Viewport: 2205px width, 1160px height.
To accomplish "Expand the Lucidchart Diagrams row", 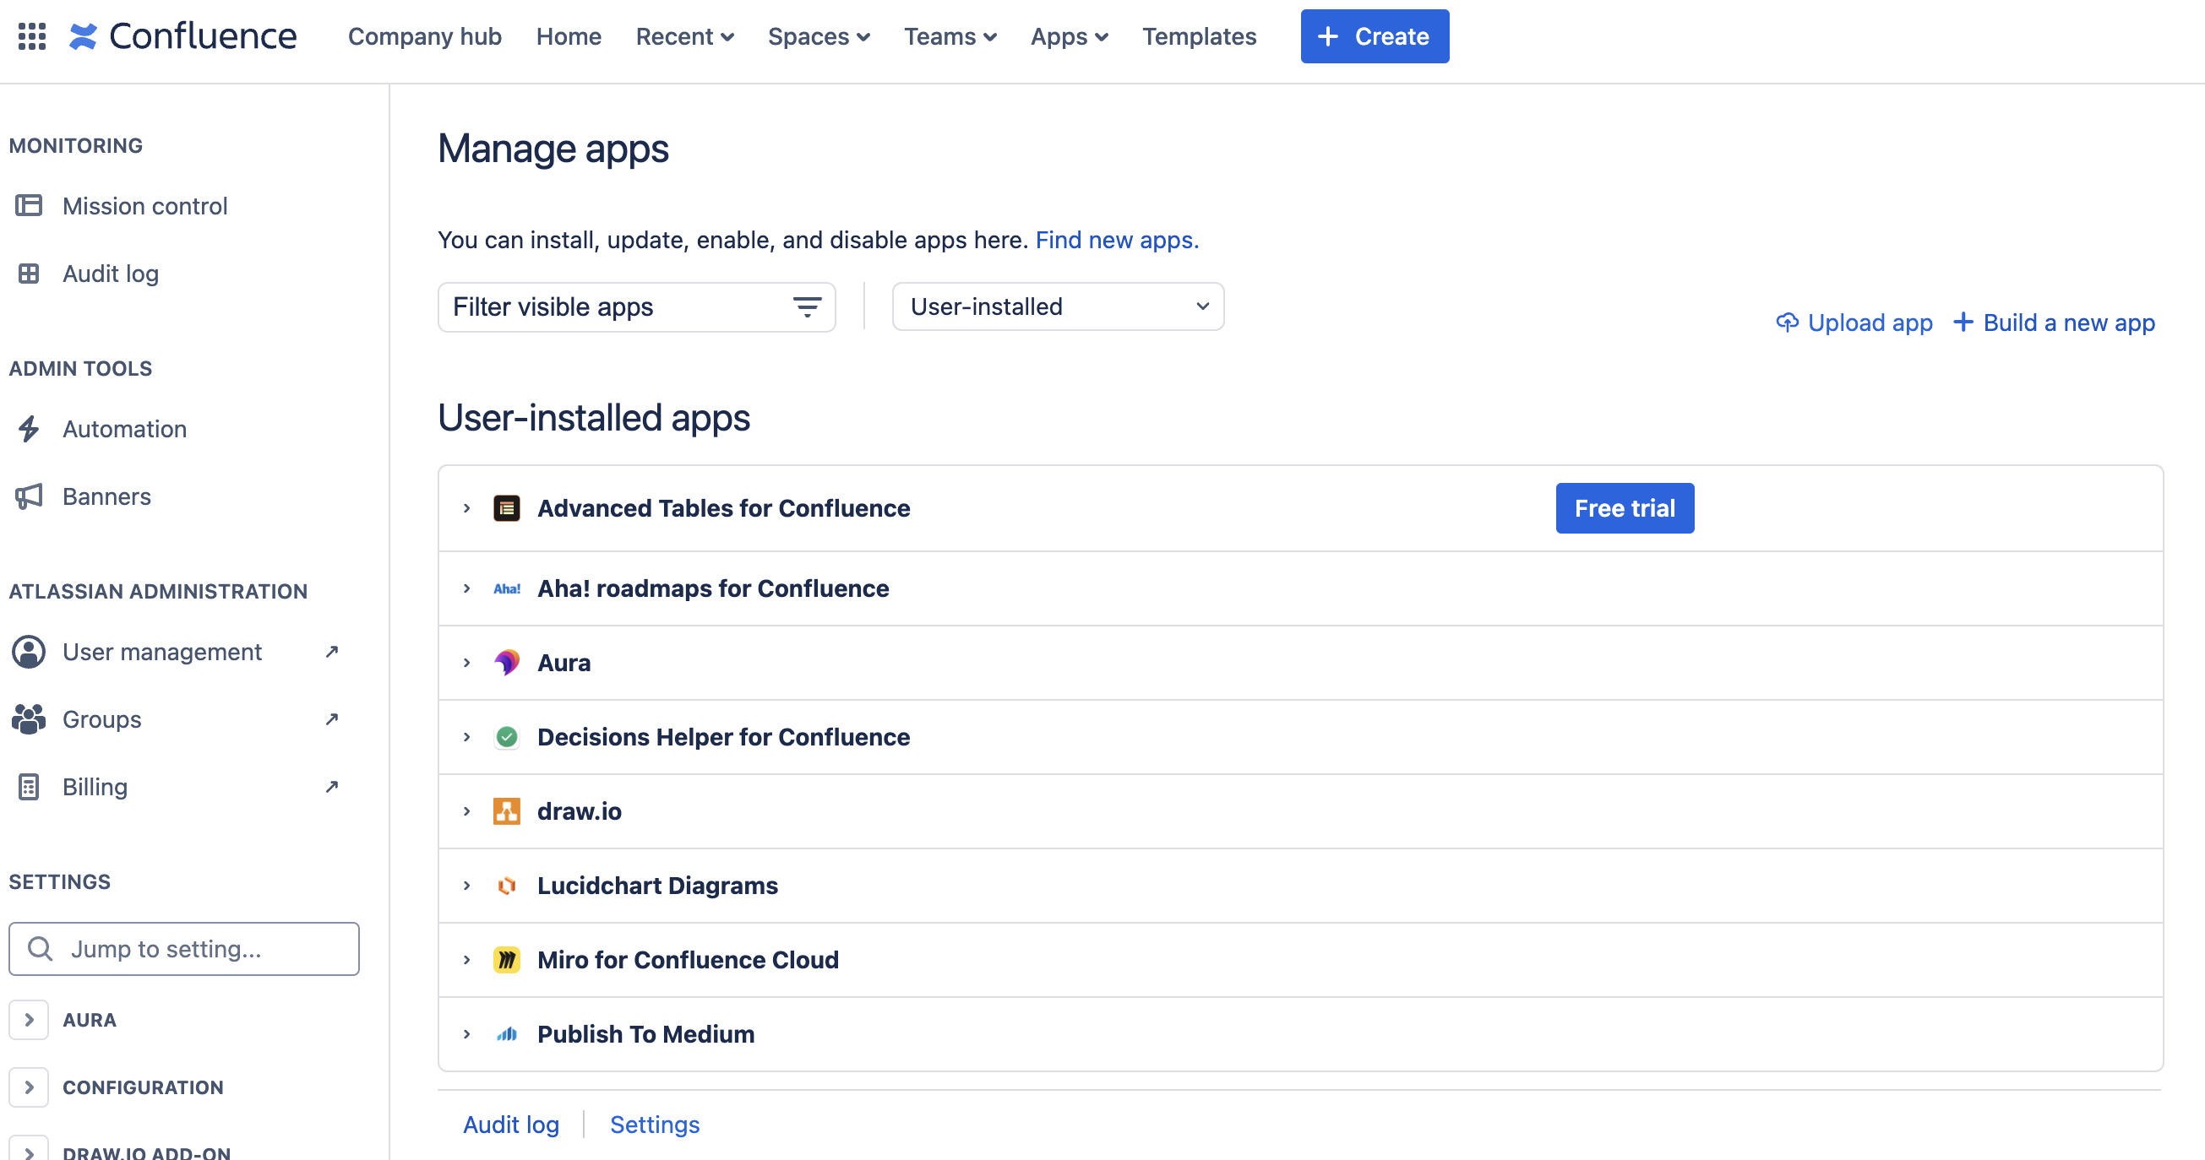I will [466, 886].
